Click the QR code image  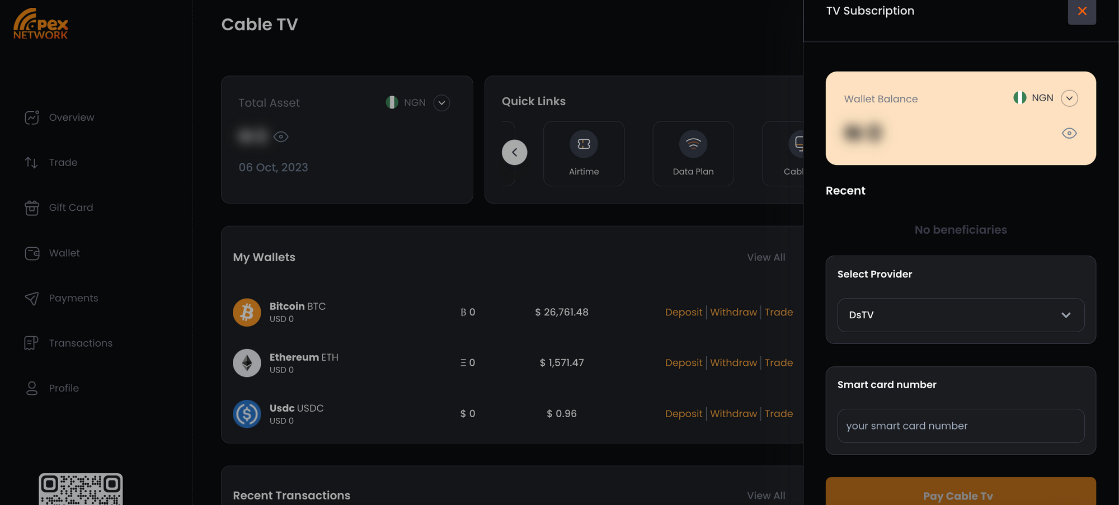pyautogui.click(x=81, y=489)
